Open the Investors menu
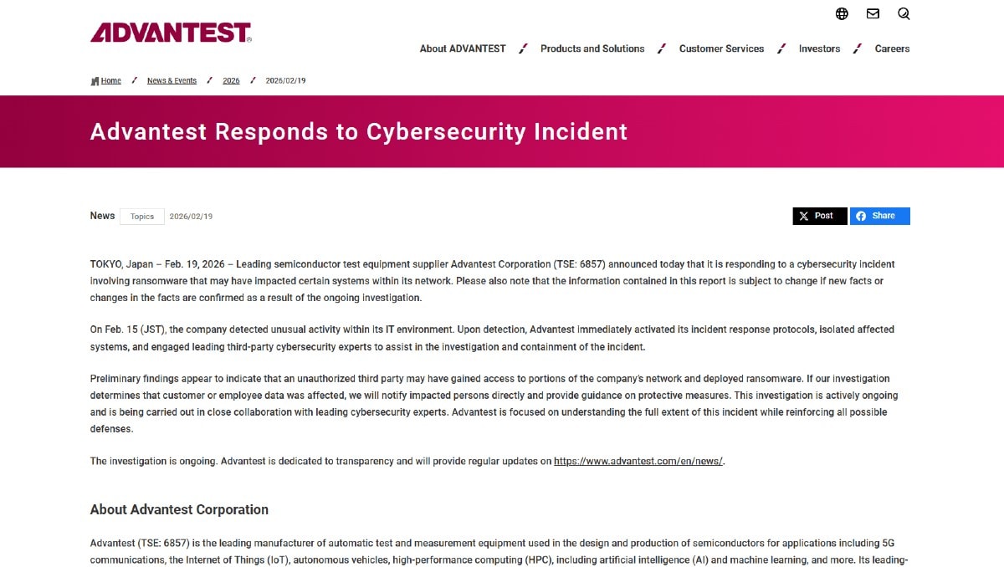The width and height of the screenshot is (1004, 567). (819, 49)
